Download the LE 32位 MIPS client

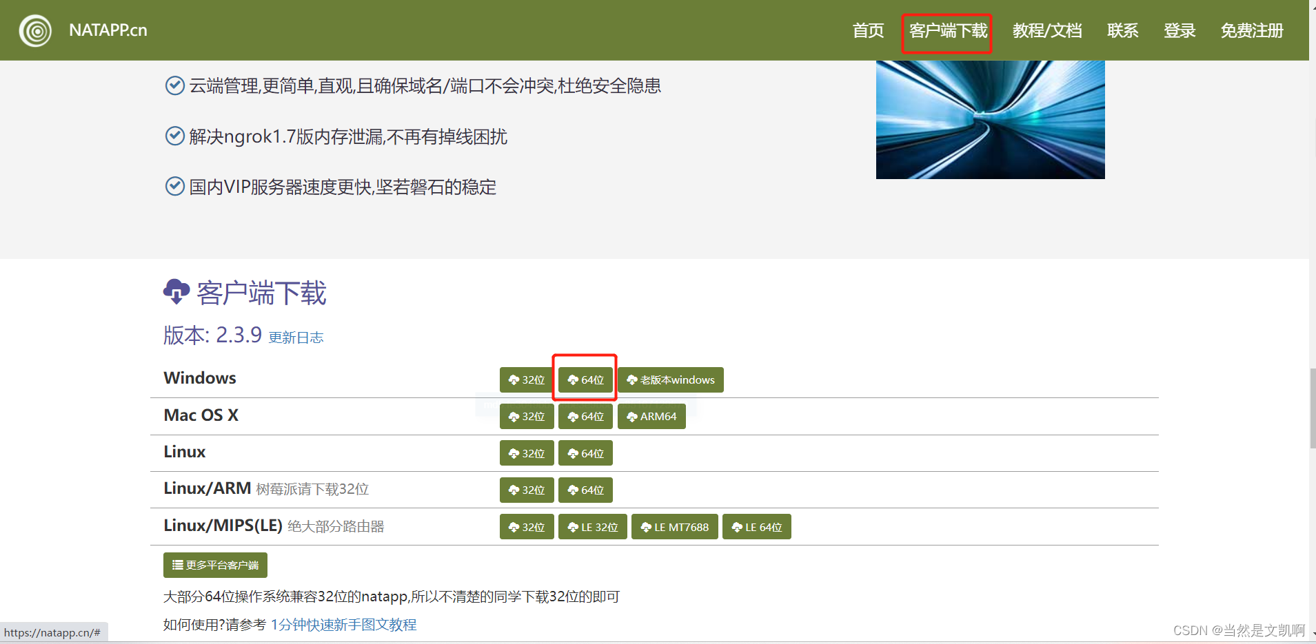591,526
